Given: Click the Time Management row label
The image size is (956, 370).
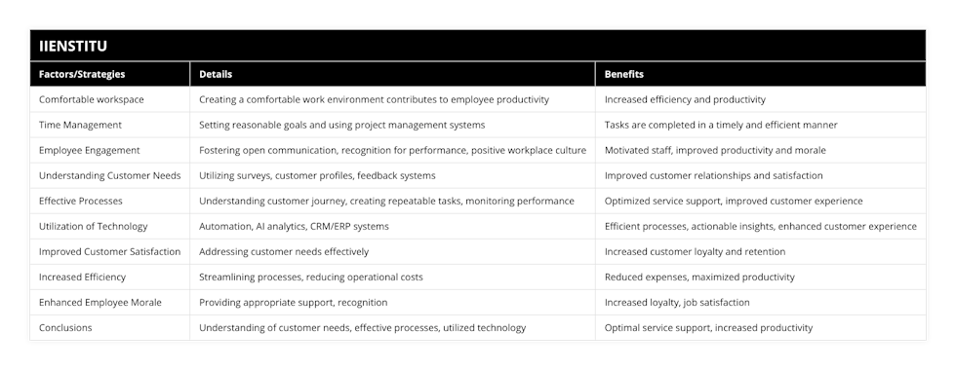Looking at the screenshot, I should (x=80, y=125).
